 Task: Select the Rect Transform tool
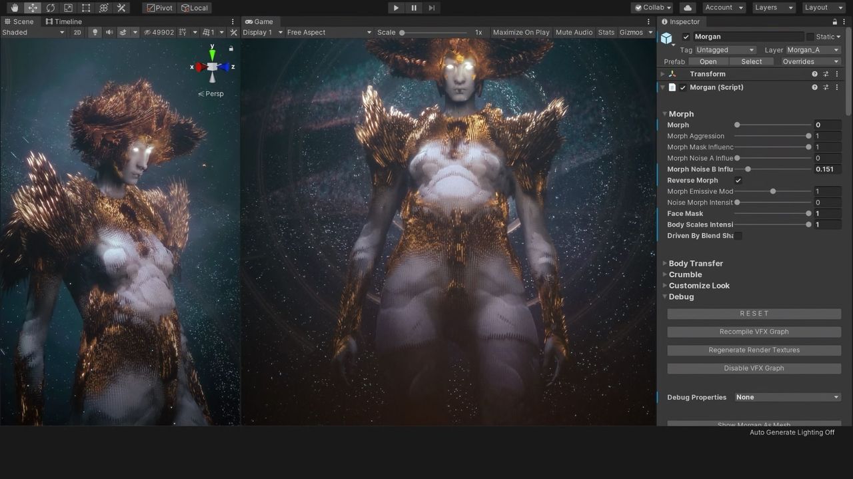click(x=85, y=8)
